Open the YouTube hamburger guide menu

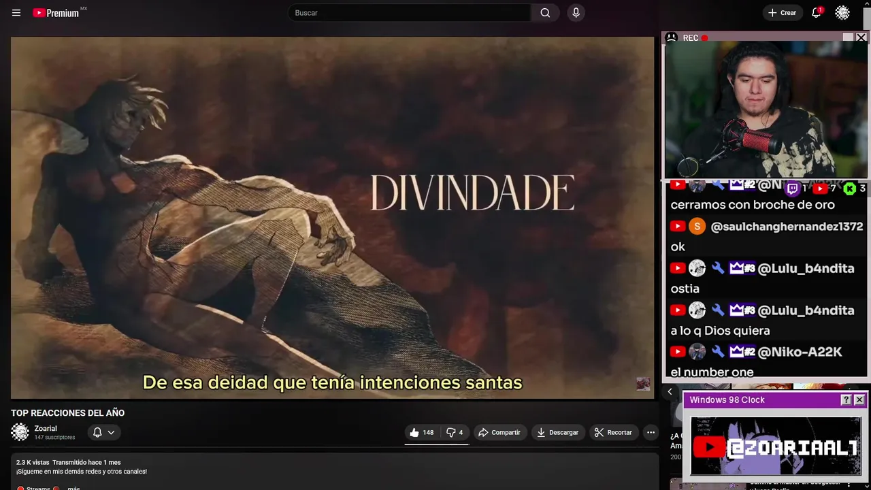[x=16, y=13]
